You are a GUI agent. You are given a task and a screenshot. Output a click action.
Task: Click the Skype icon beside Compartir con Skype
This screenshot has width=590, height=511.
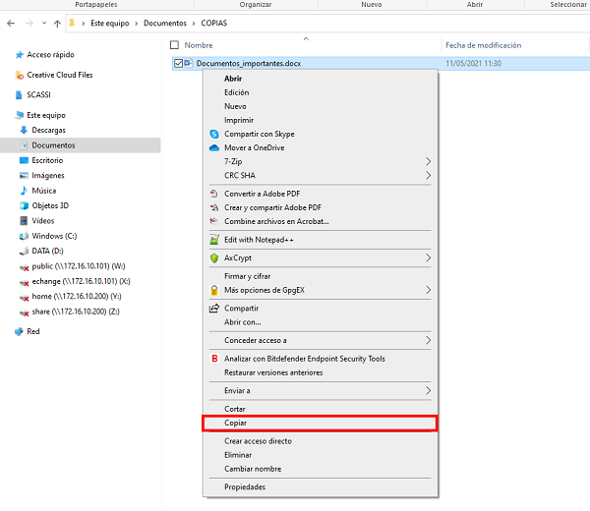[x=213, y=134]
